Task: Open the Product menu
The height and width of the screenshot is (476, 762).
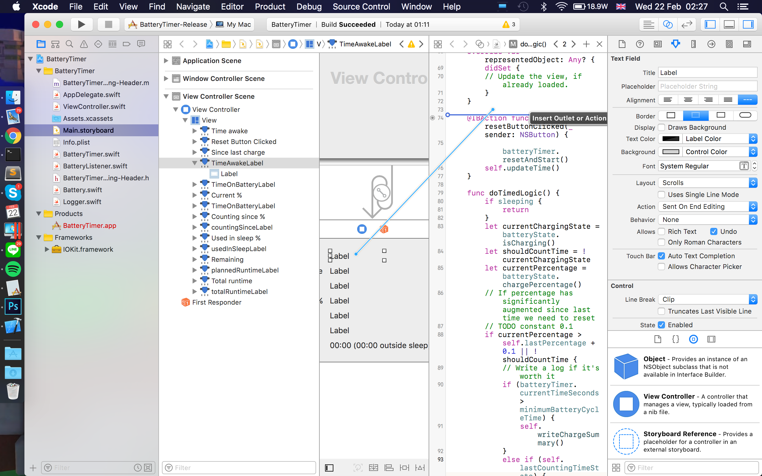Action: click(270, 6)
